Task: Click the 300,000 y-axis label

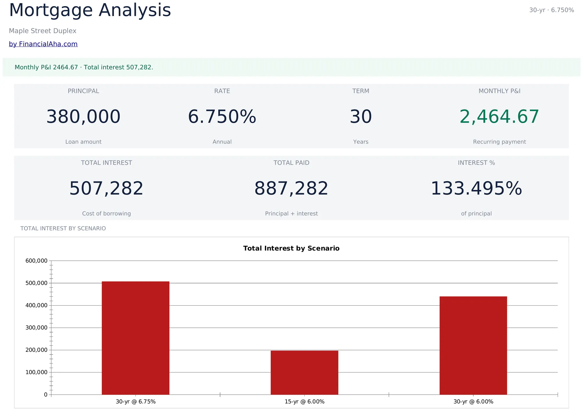Action: coord(36,328)
